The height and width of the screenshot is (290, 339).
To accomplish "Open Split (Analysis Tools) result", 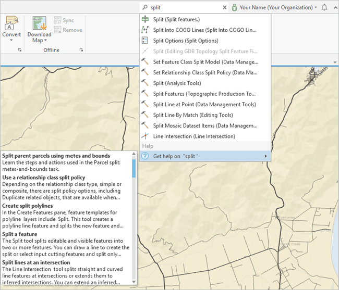I will [205, 83].
